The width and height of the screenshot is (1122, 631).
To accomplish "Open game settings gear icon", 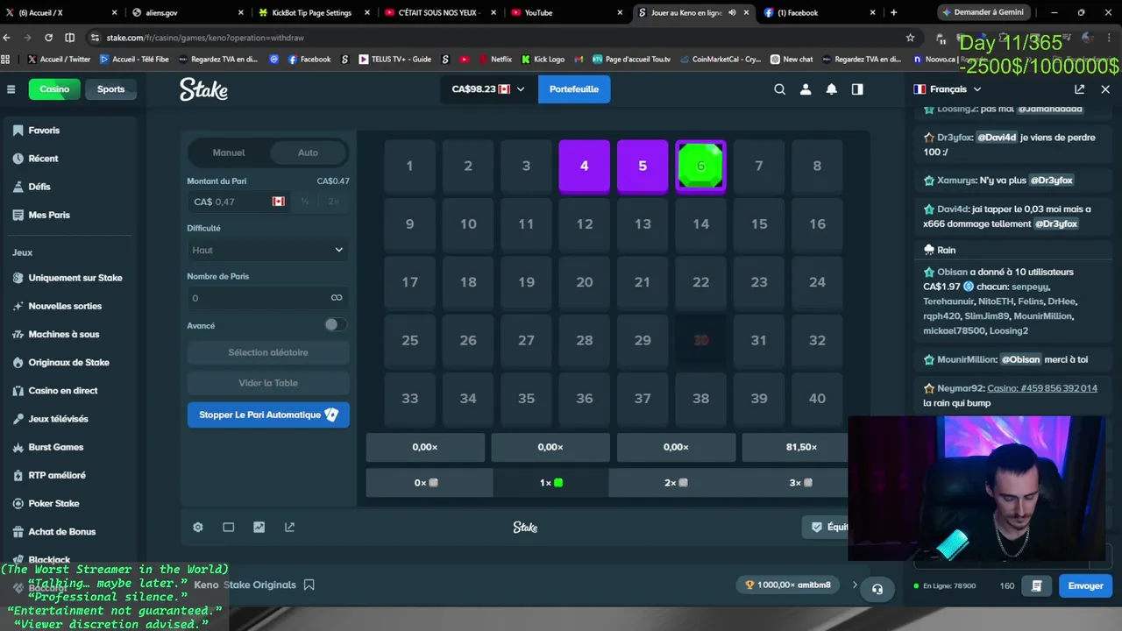I will tap(198, 527).
